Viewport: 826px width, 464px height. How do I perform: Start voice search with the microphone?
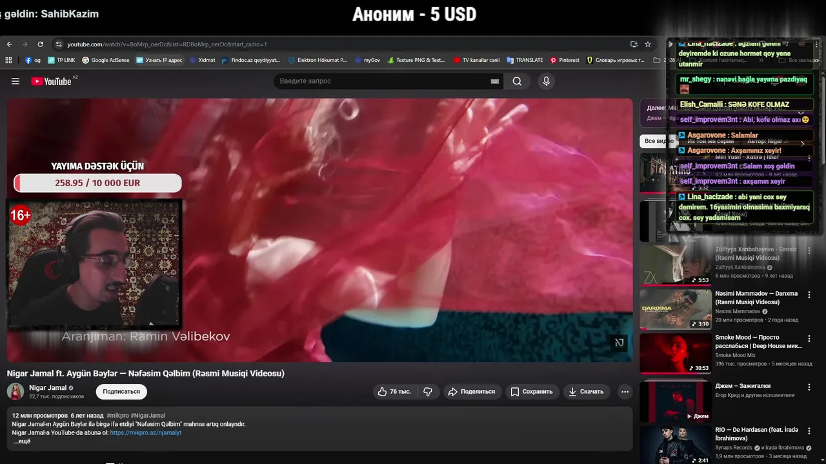click(x=546, y=81)
